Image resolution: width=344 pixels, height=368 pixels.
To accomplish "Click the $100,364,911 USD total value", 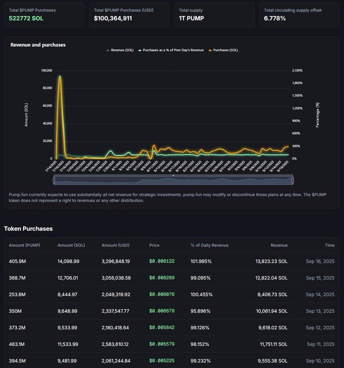I will 113,18.
